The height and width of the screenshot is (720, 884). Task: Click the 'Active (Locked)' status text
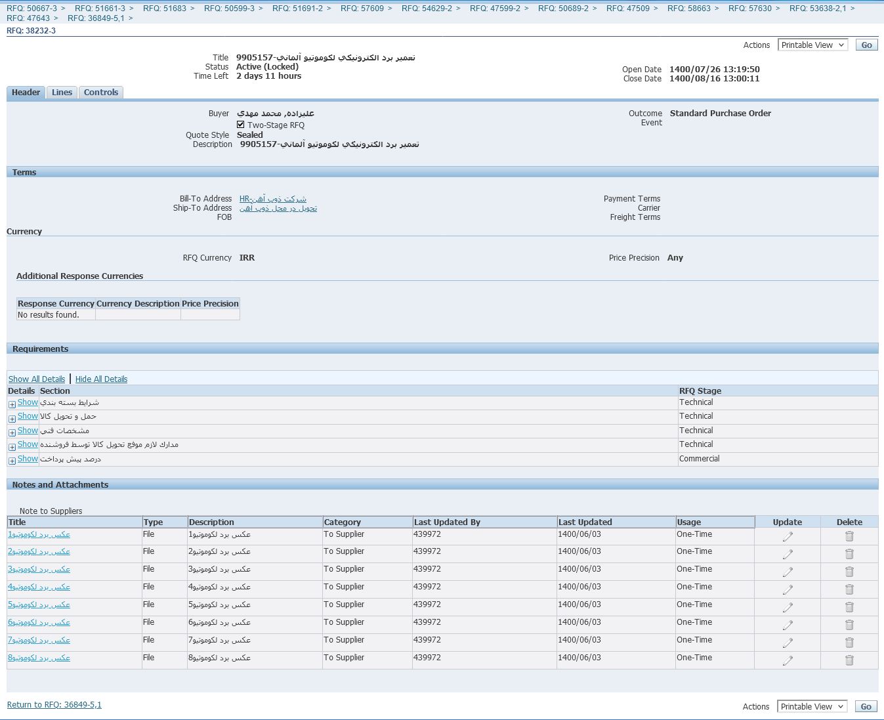point(268,67)
